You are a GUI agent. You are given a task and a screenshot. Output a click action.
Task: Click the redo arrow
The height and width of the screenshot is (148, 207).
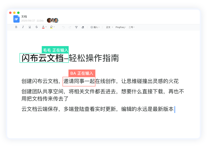pyautogui.click(x=70, y=27)
